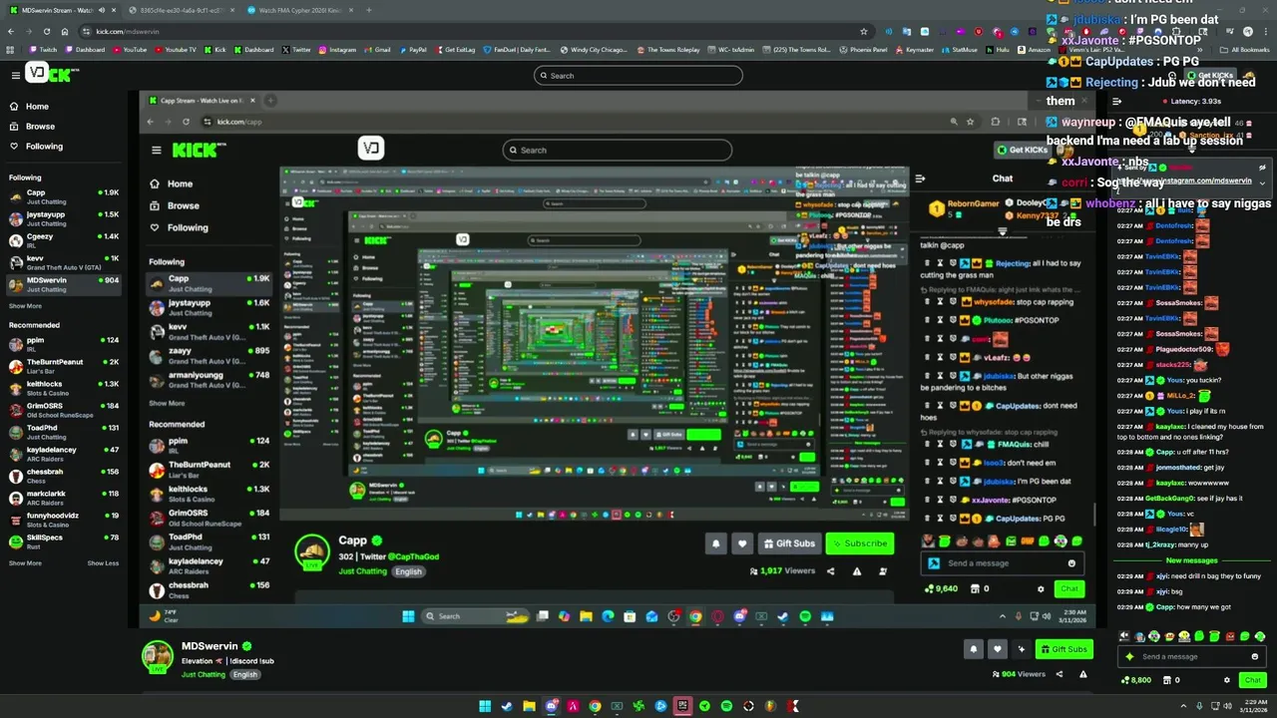This screenshot has height=718, width=1277.
Task: Click the outer Kick search field
Action: [638, 75]
